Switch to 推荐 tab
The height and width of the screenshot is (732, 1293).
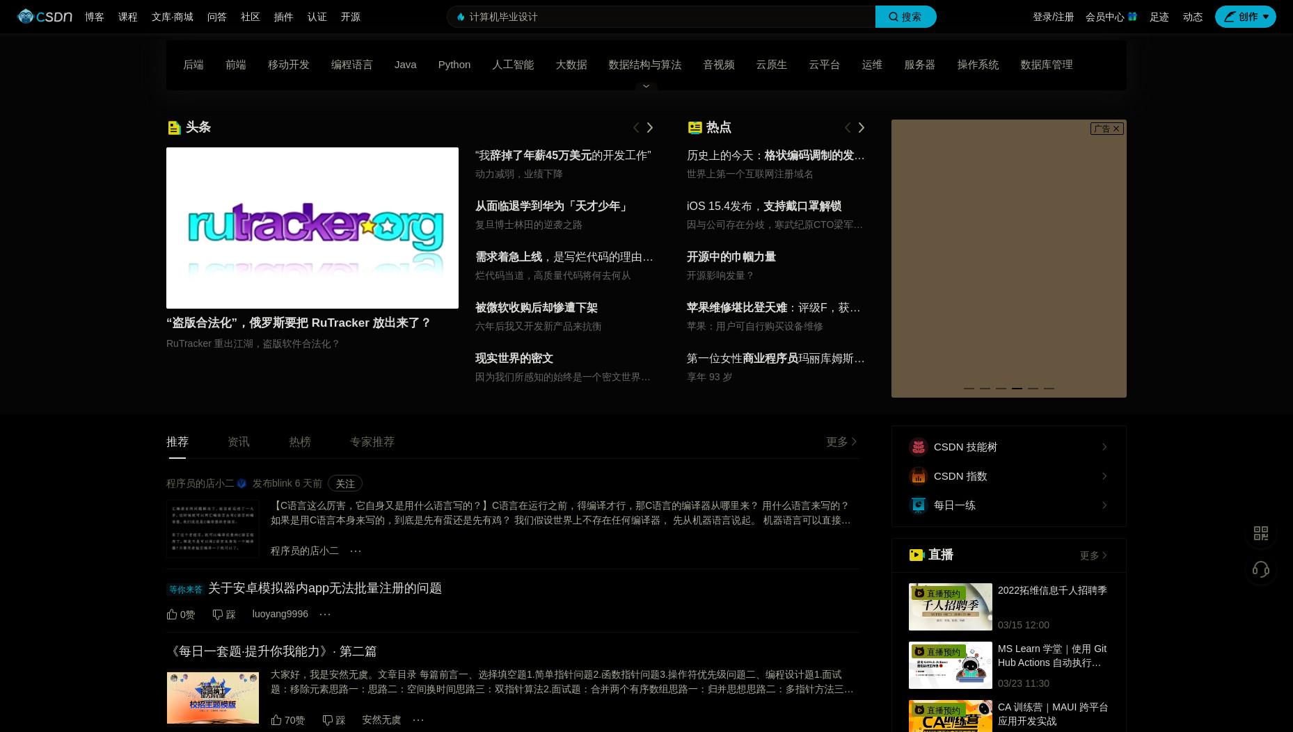click(x=177, y=442)
